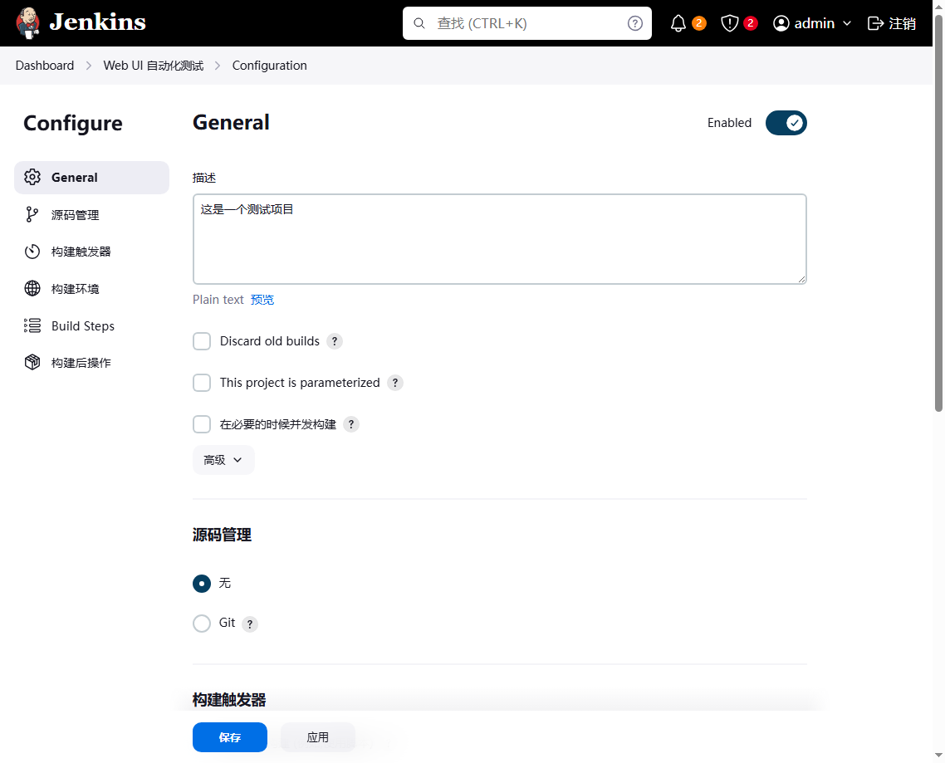
Task: Expand Web UI 自动化测试 breadcrumb chevron
Action: [x=218, y=66]
